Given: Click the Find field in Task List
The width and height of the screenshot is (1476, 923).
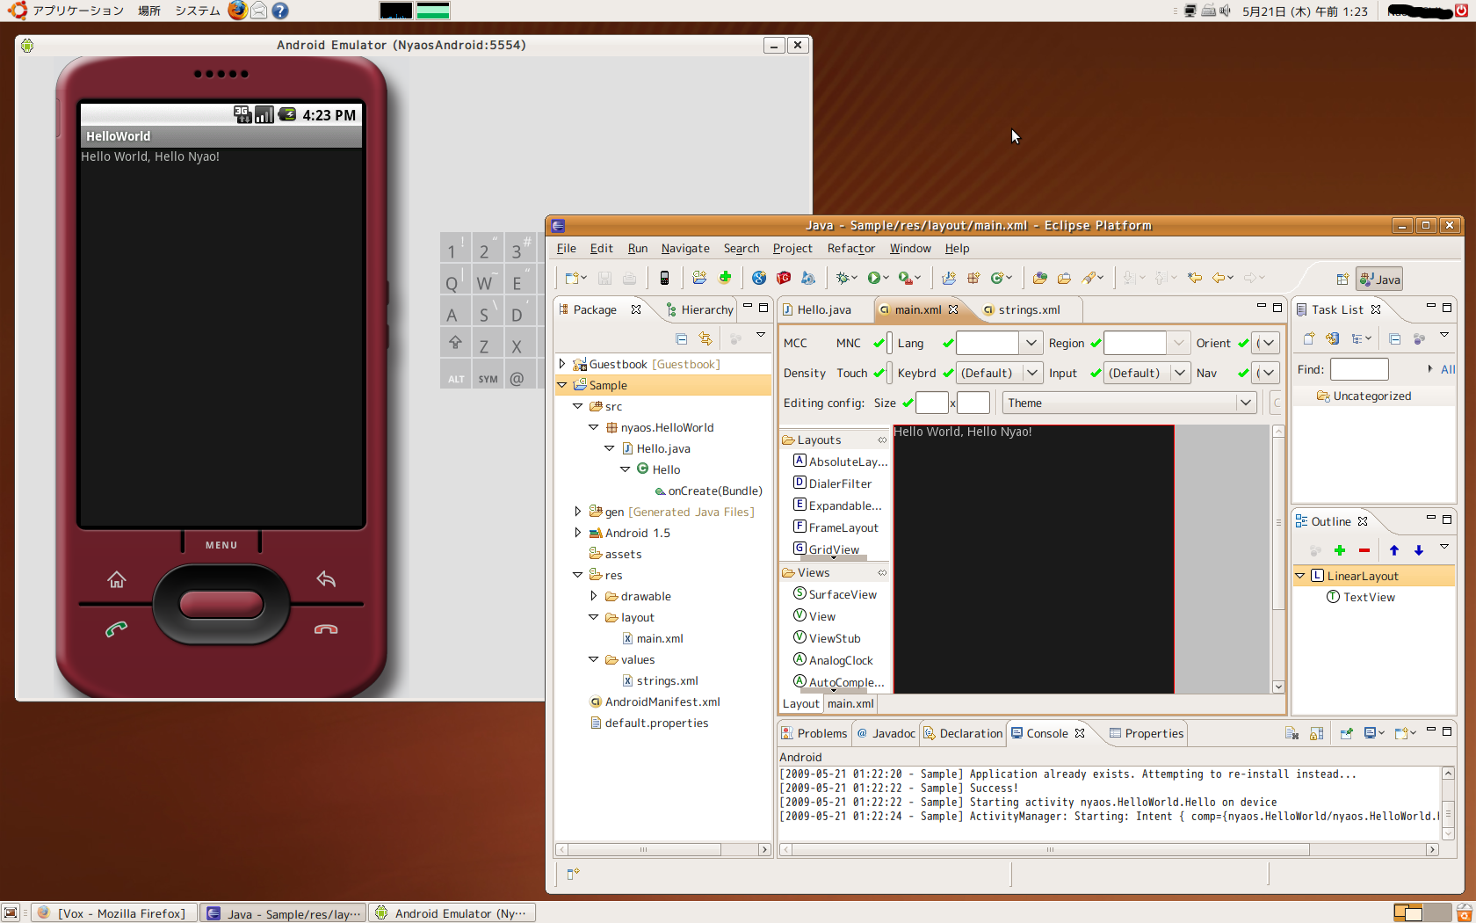Looking at the screenshot, I should pos(1359,369).
